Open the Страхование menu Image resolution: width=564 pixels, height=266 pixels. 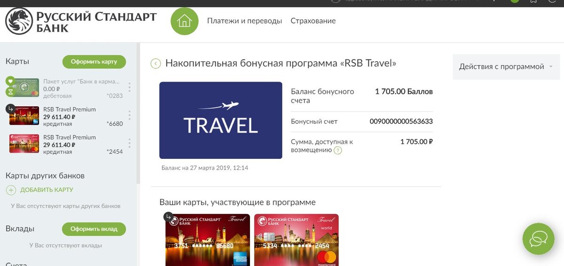point(313,21)
